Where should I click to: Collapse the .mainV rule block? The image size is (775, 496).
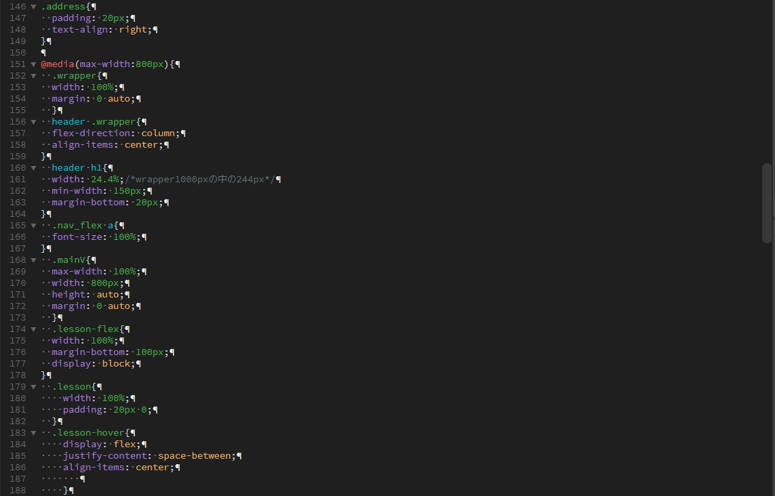33,260
